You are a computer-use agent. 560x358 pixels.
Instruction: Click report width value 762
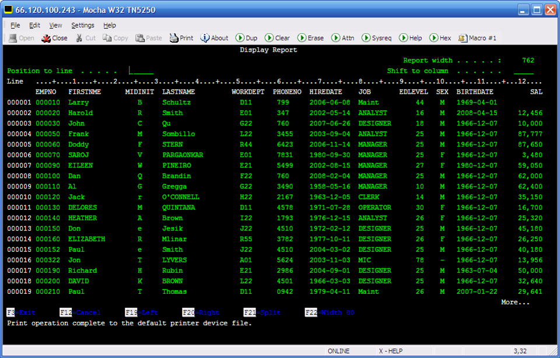(x=528, y=60)
